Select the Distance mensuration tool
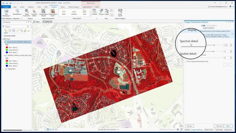236x133 pixels. pyautogui.click(x=74, y=13)
